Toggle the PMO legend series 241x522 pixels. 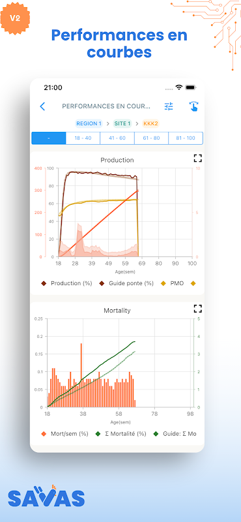click(172, 283)
